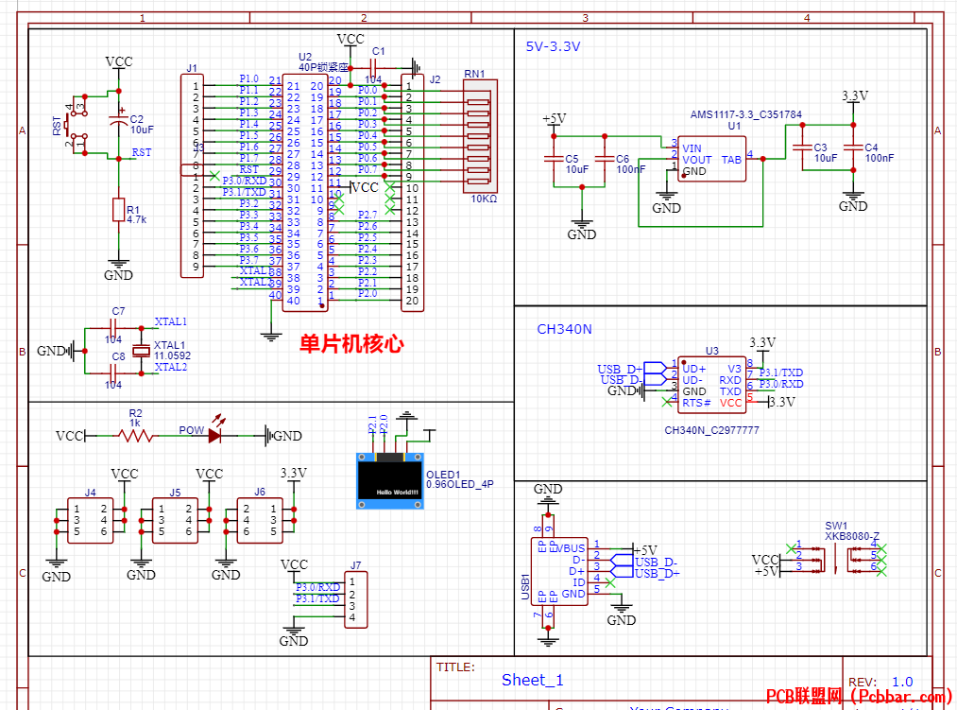This screenshot has width=957, height=710.
Task: Select the "AMS1117-3.3_C351784" part name
Action: [745, 114]
